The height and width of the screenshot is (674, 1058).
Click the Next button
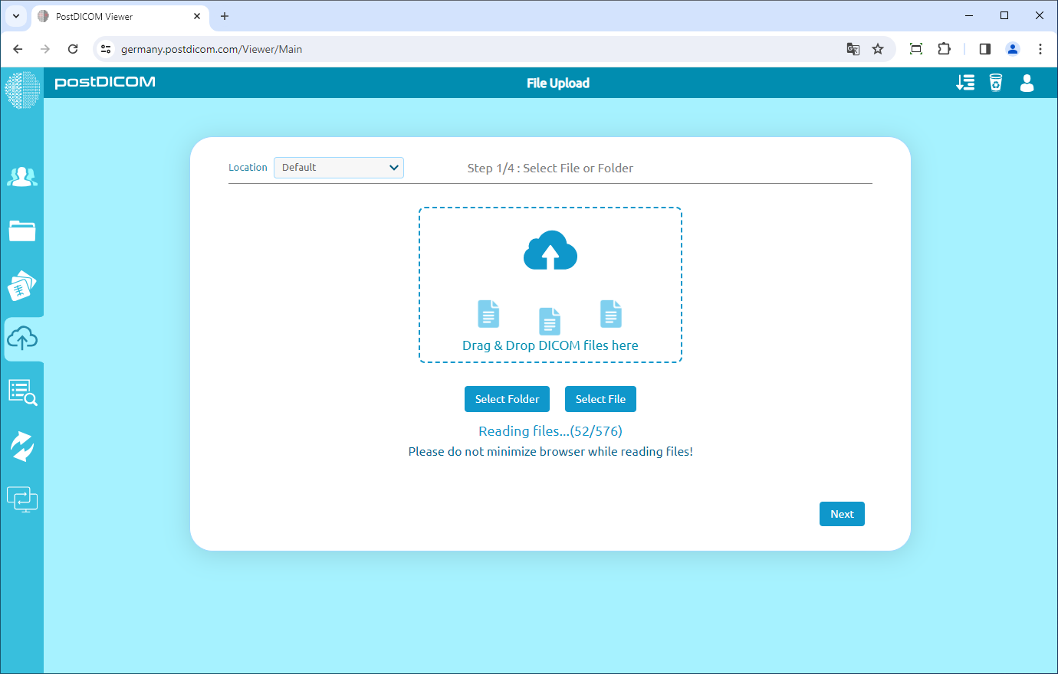[x=842, y=514]
